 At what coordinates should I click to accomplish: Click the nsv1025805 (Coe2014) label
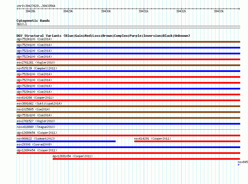33,109
